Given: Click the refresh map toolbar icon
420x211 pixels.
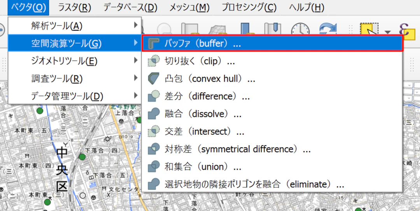Looking at the screenshot, I should click(328, 30).
